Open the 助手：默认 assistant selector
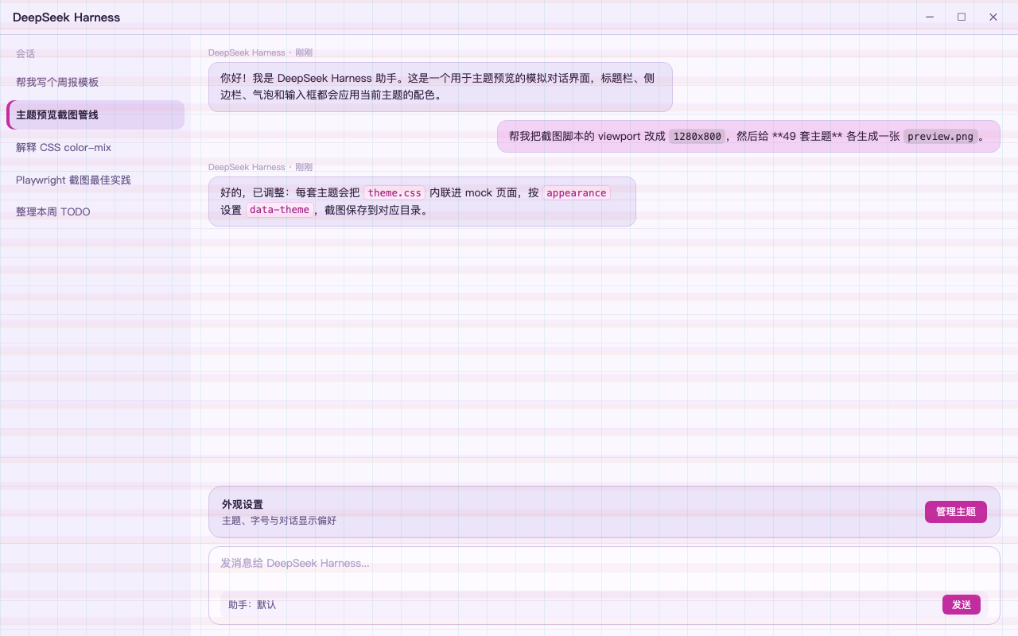Viewport: 1018px width, 636px height. pos(252,605)
